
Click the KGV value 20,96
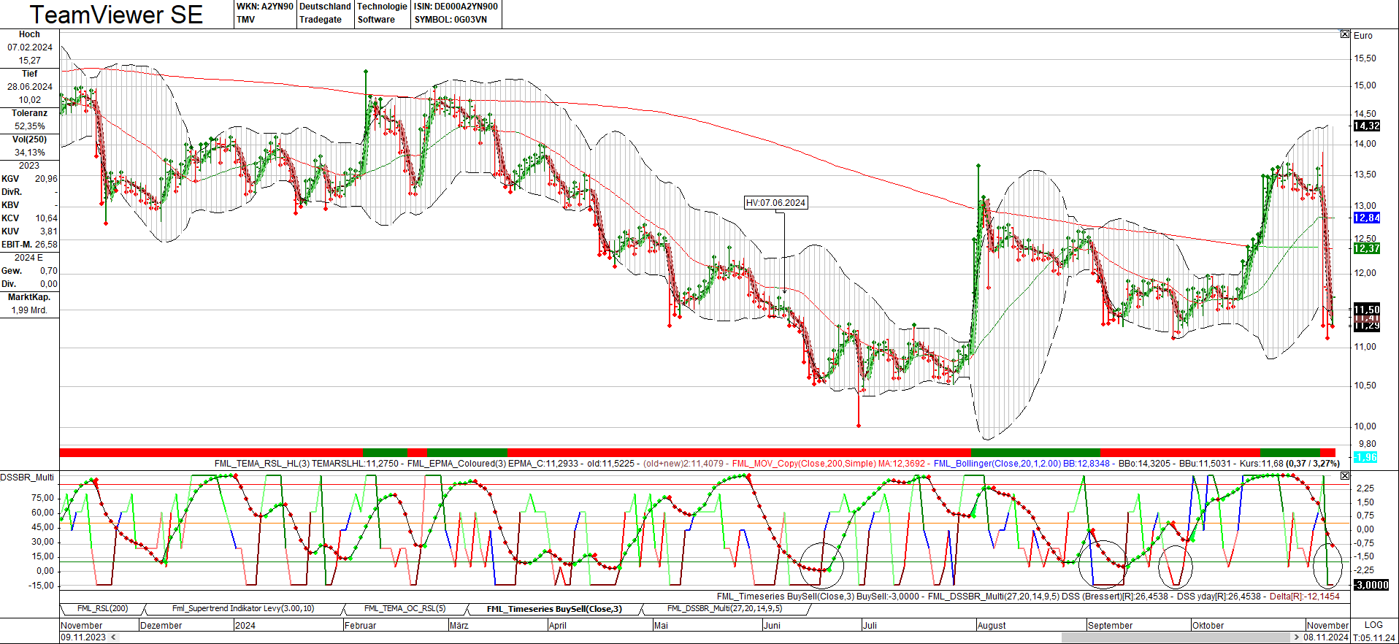(x=46, y=179)
